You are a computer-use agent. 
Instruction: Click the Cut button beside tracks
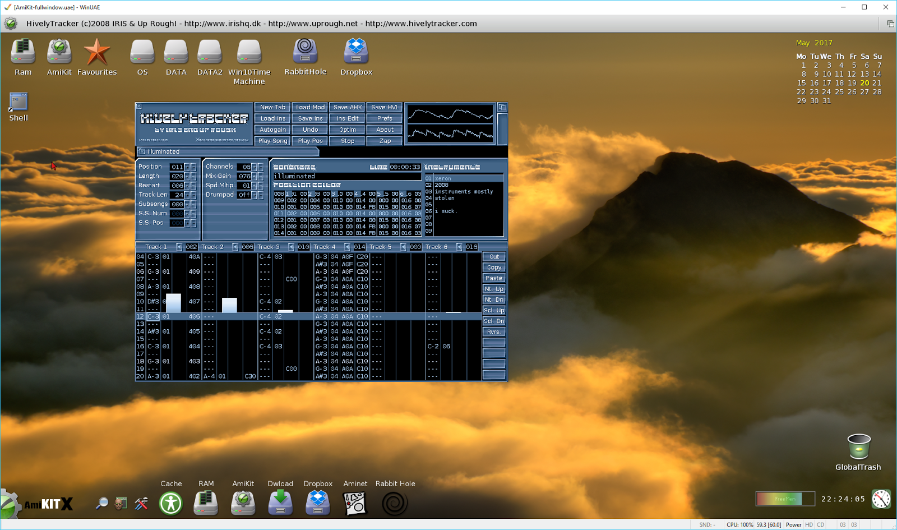[494, 257]
